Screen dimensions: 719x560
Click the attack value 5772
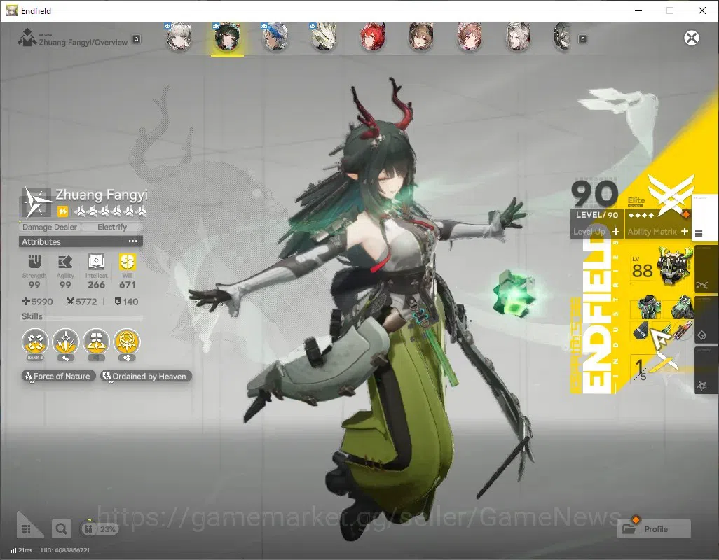[x=81, y=302]
